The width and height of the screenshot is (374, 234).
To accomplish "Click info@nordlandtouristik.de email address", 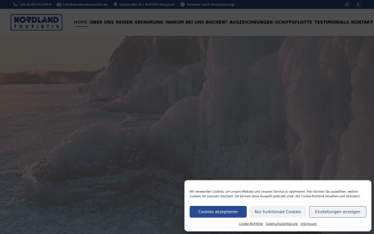I will pos(85,4).
